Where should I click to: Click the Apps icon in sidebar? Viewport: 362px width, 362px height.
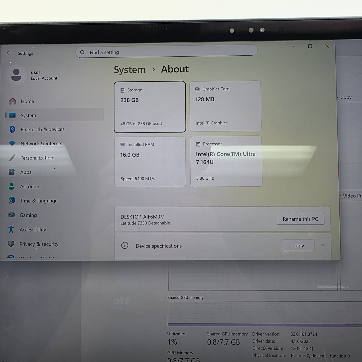point(12,172)
